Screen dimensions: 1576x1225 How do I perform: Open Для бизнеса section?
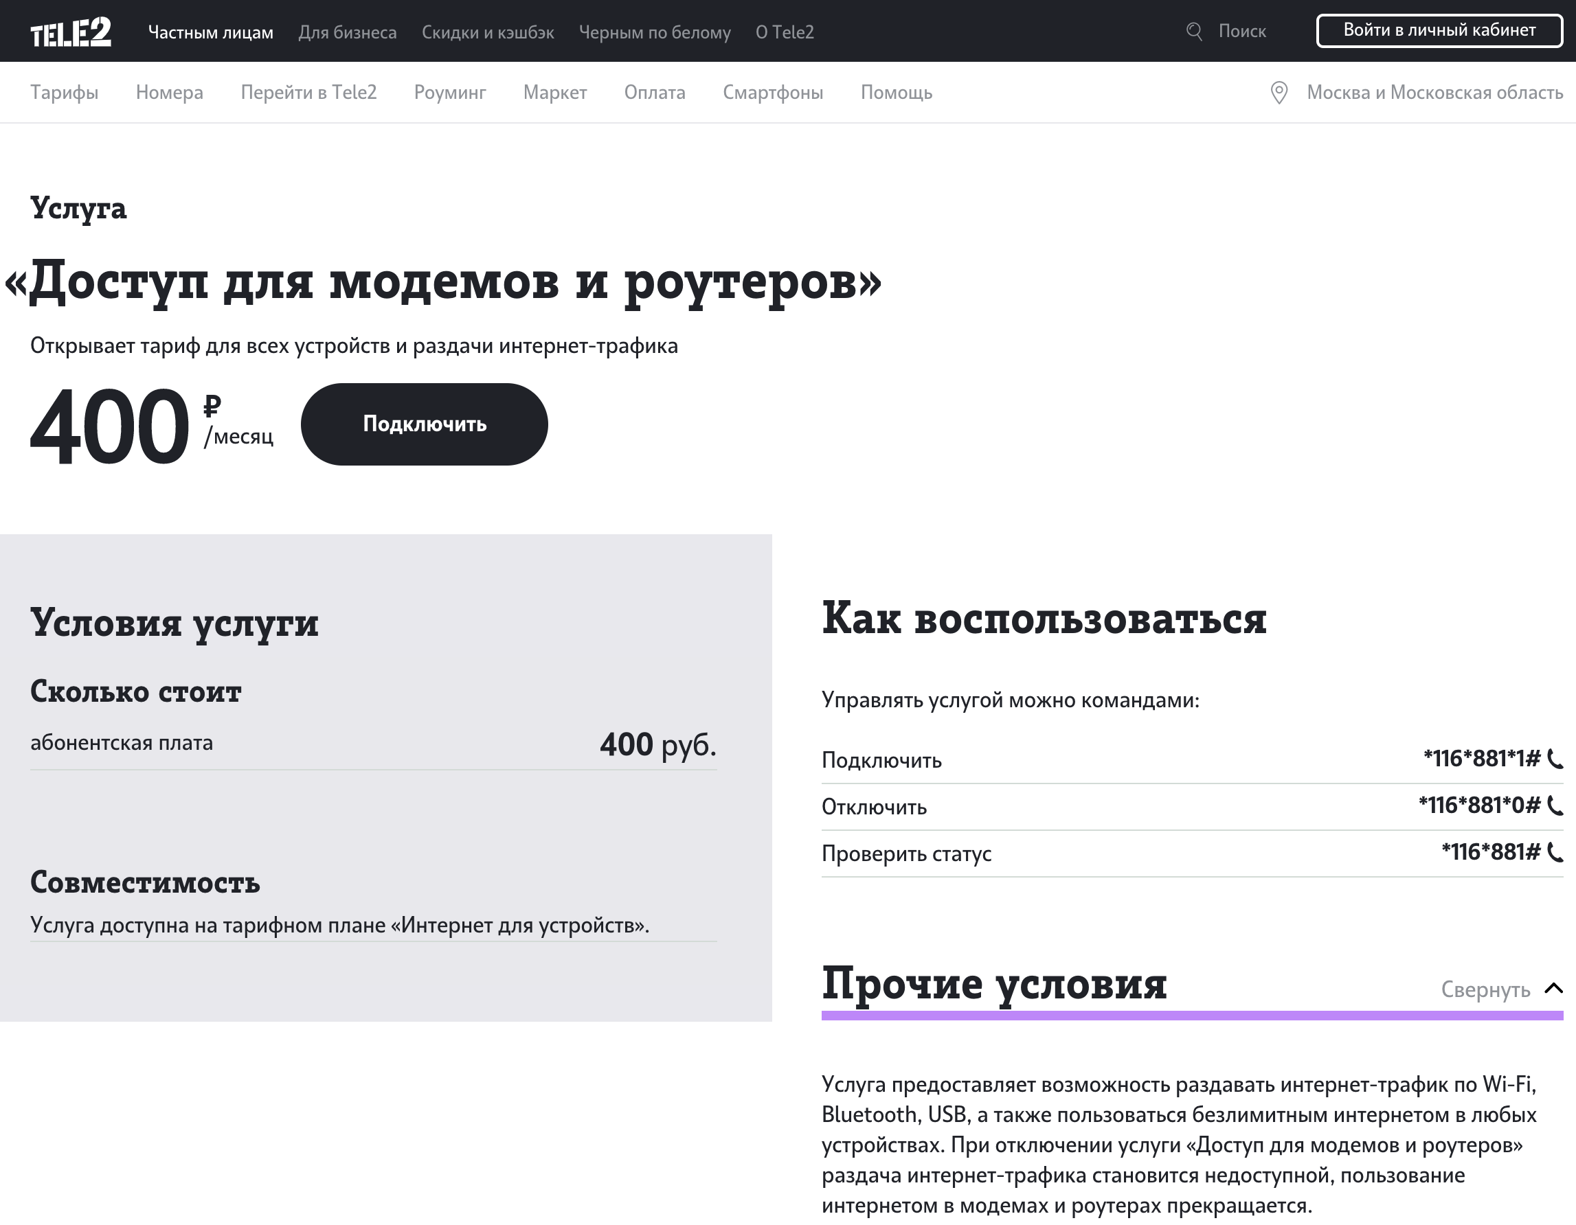[x=348, y=32]
